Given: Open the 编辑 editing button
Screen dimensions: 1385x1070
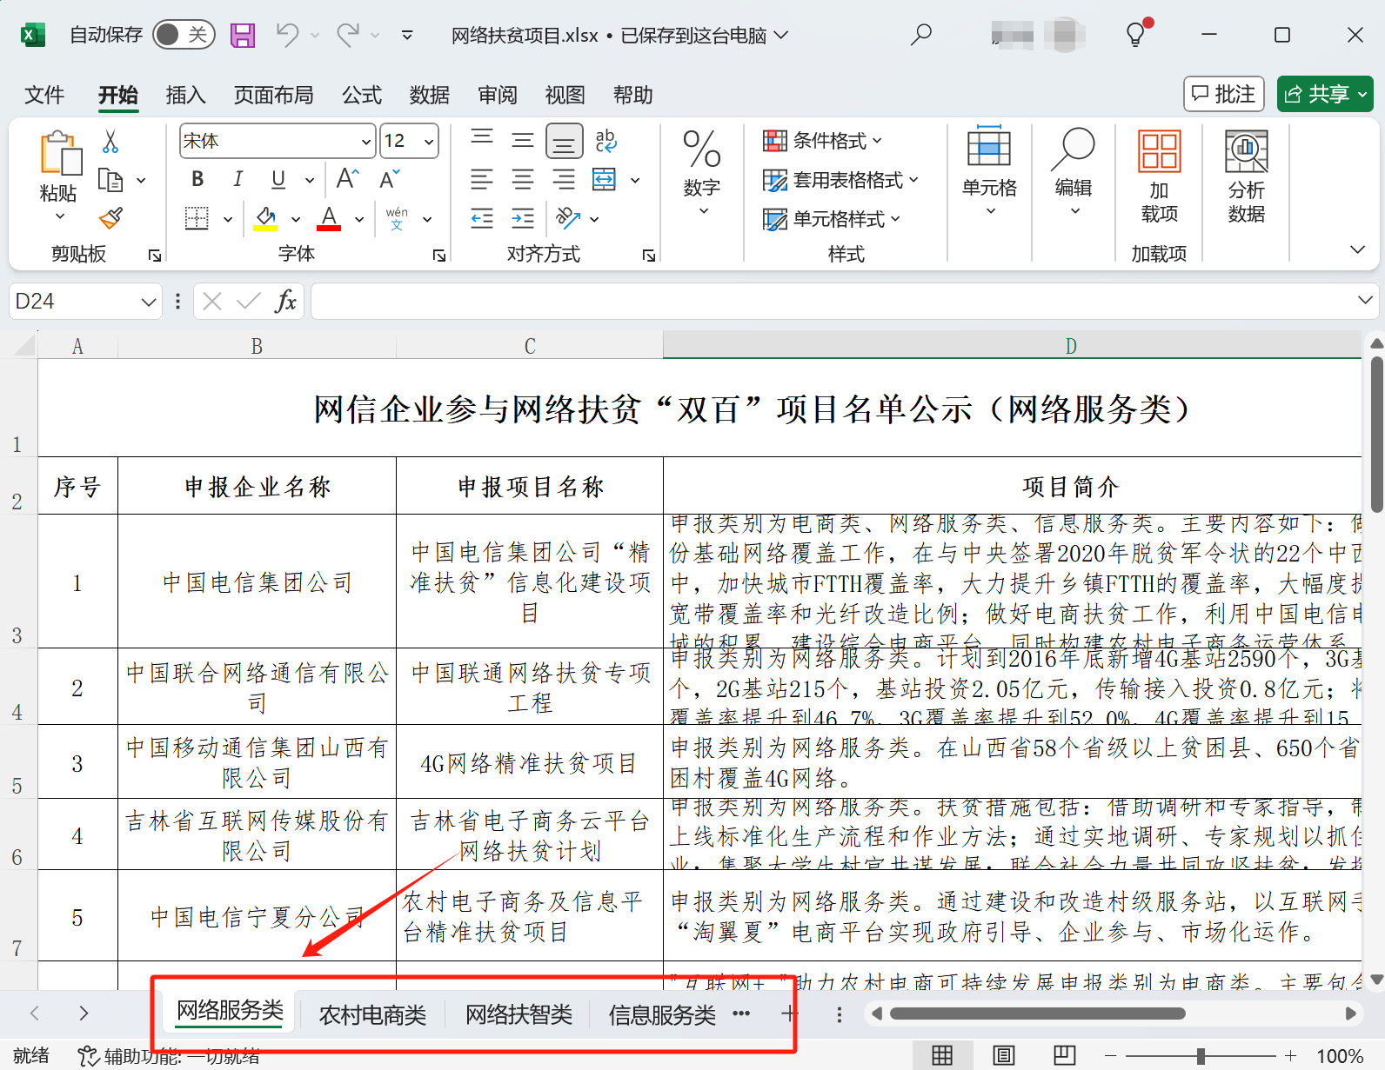Looking at the screenshot, I should tap(1074, 174).
